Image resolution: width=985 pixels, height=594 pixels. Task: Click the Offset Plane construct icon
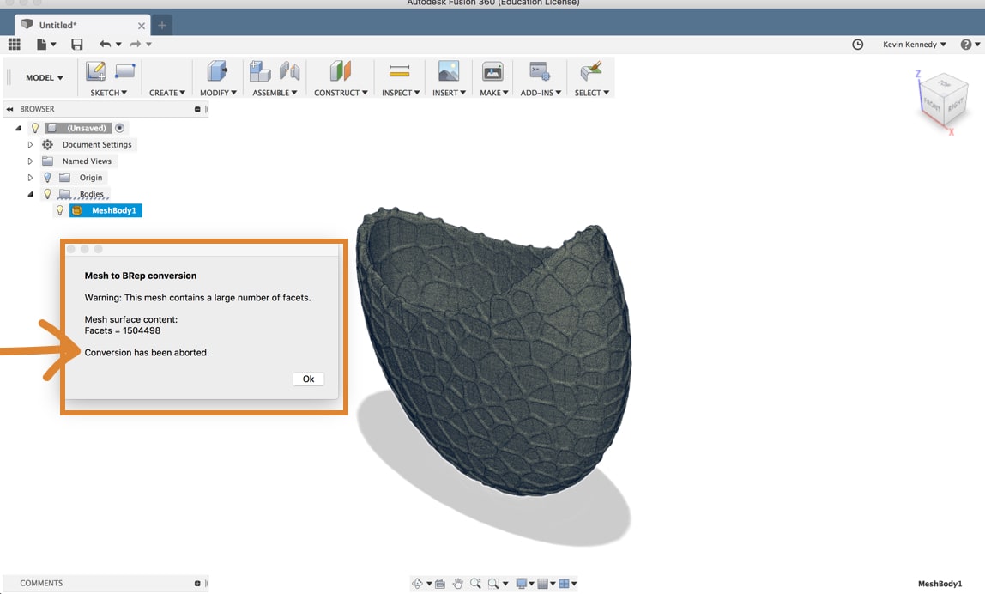(x=341, y=71)
